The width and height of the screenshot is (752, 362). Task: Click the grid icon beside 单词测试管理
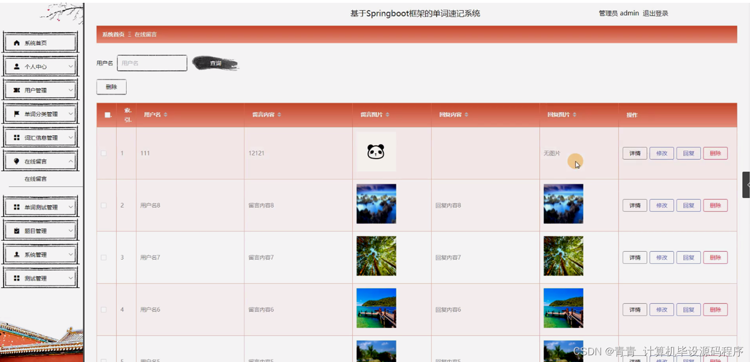click(16, 207)
